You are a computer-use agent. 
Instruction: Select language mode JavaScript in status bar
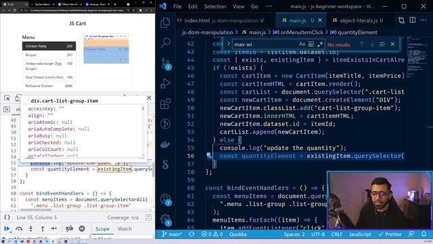click(x=360, y=235)
